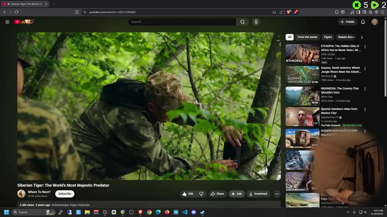
Task: Select the From the series chip
Action: (x=307, y=37)
